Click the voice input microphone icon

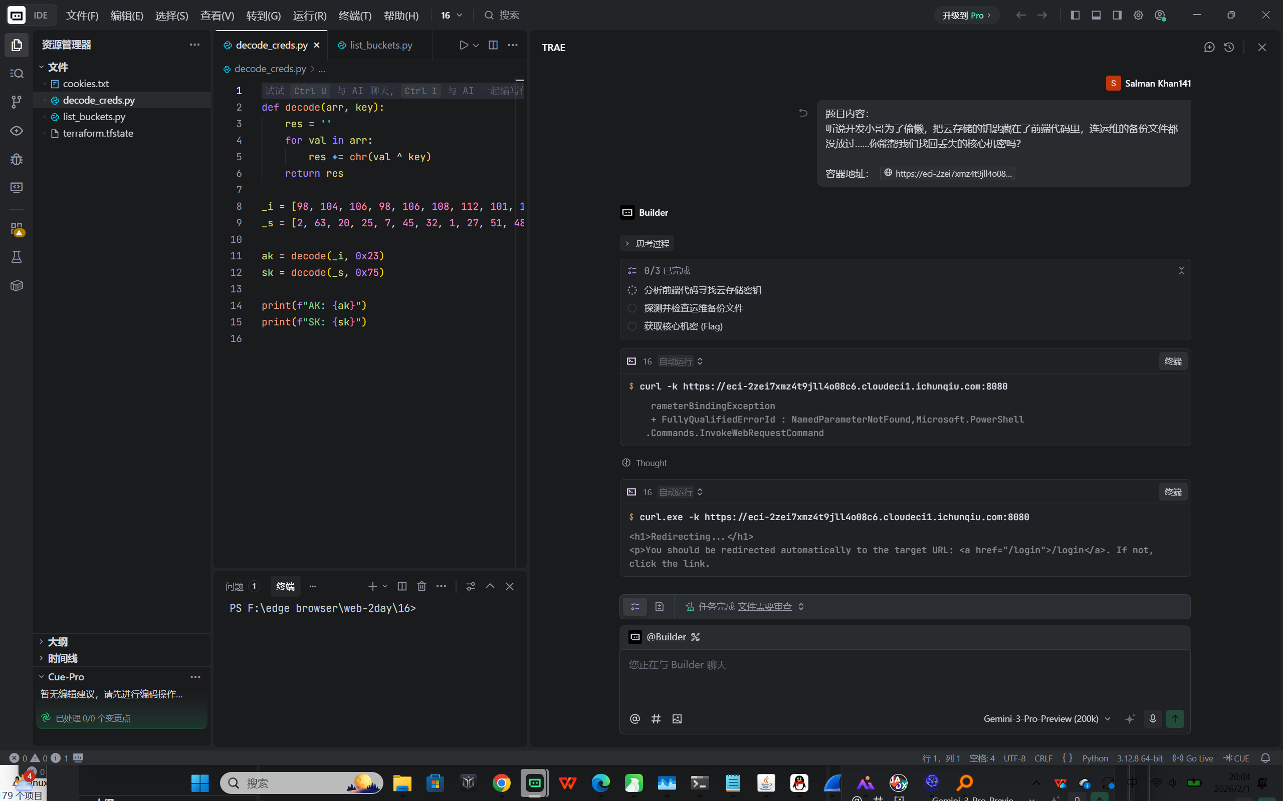[1152, 718]
